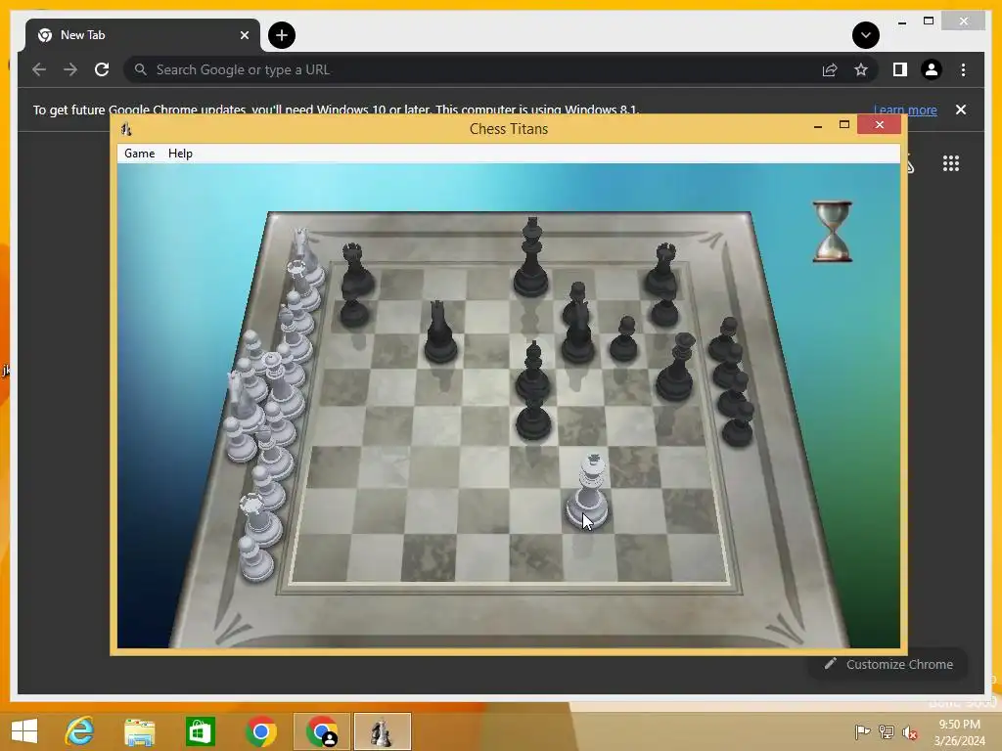This screenshot has width=1002, height=751.
Task: Switch to the running Chrome profile window in taskbar
Action: click(321, 731)
